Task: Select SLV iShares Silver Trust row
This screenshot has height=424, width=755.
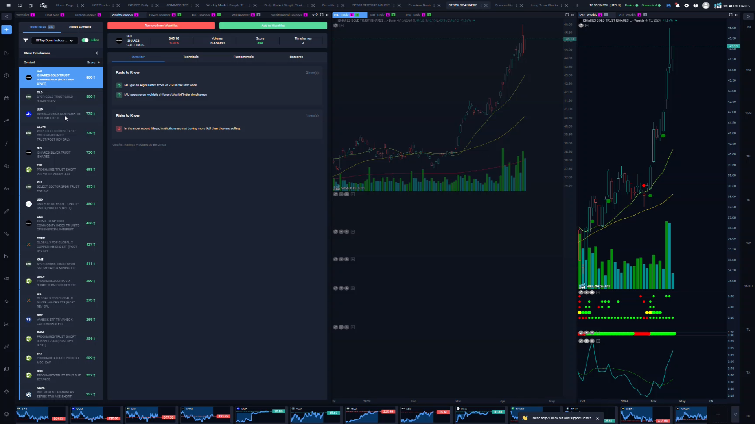Action: (x=61, y=152)
